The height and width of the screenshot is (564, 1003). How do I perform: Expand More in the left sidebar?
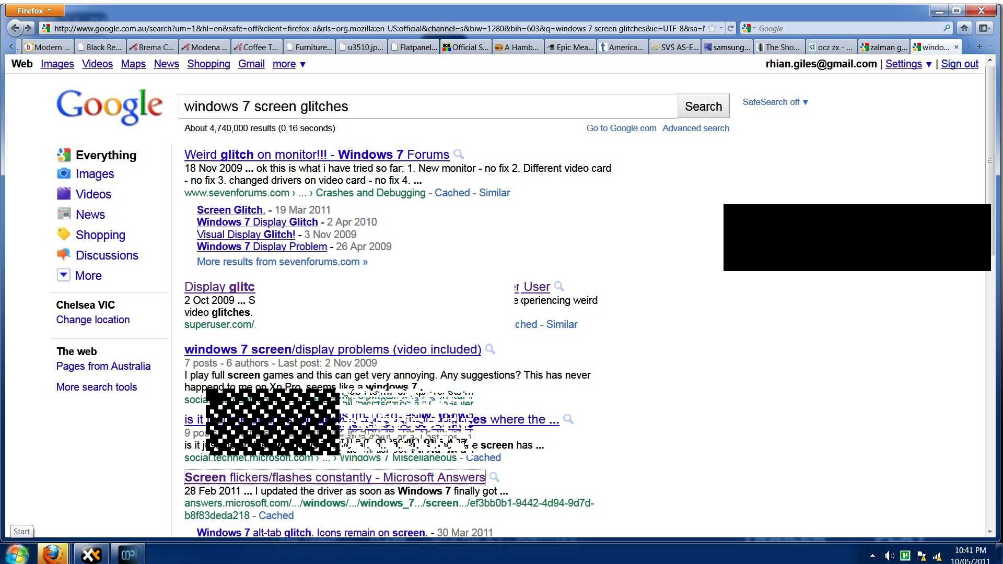[x=79, y=275]
